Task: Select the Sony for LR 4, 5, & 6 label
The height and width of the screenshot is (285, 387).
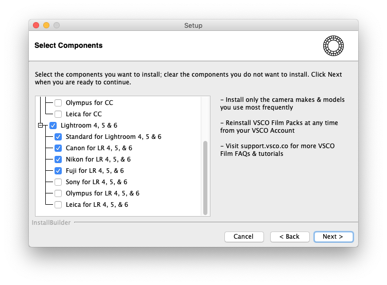Action: pyautogui.click(x=96, y=182)
